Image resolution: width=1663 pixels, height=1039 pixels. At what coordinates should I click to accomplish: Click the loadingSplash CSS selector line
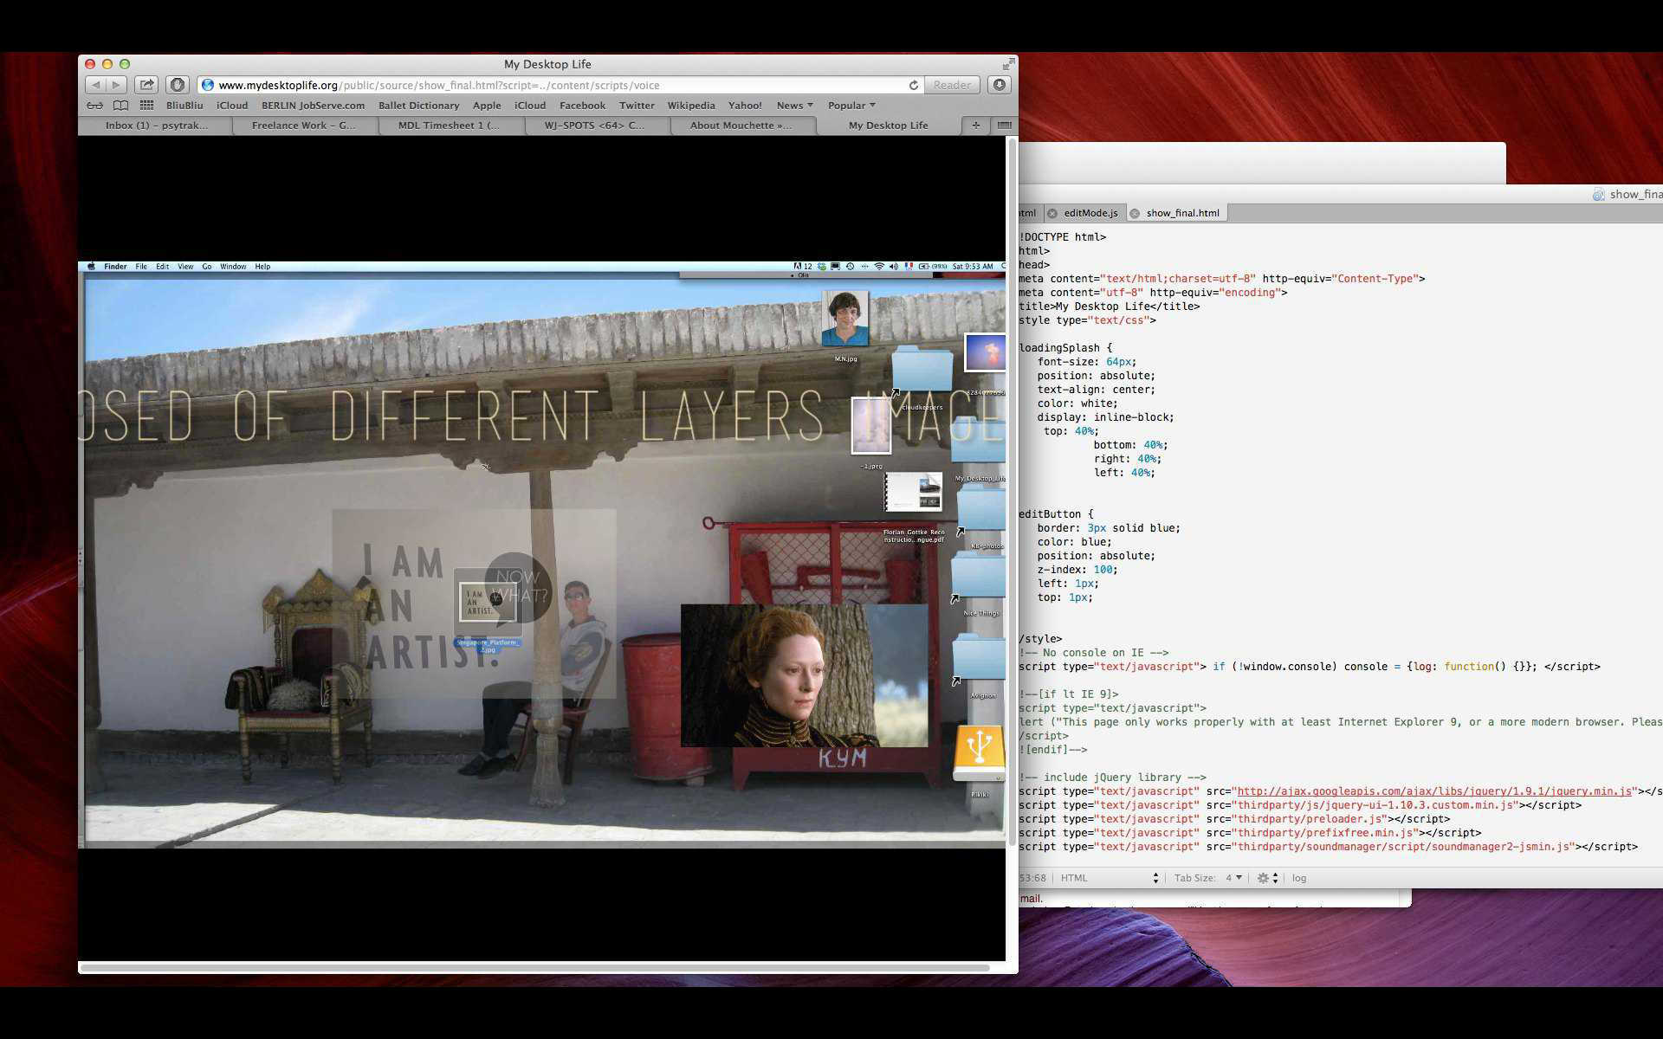[1066, 348]
